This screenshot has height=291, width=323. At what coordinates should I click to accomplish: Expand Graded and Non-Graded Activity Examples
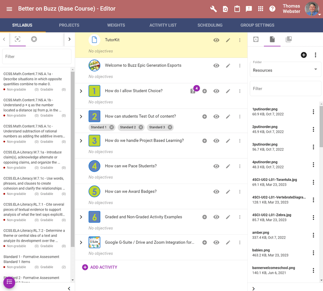[x=81, y=217]
